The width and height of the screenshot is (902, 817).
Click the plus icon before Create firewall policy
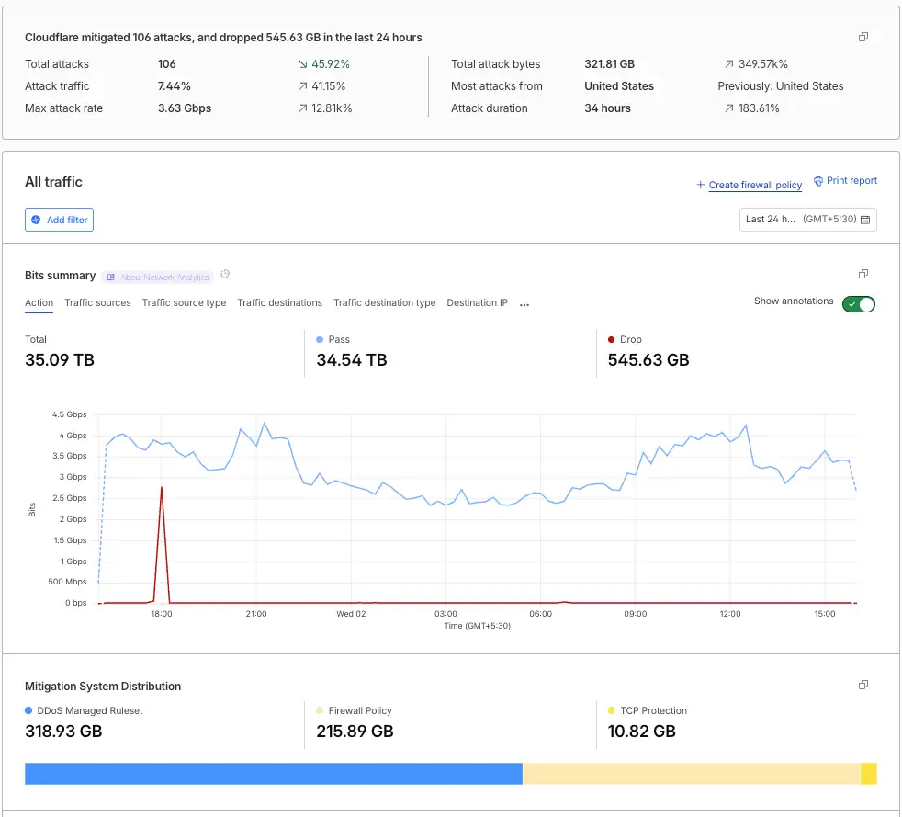pos(700,185)
